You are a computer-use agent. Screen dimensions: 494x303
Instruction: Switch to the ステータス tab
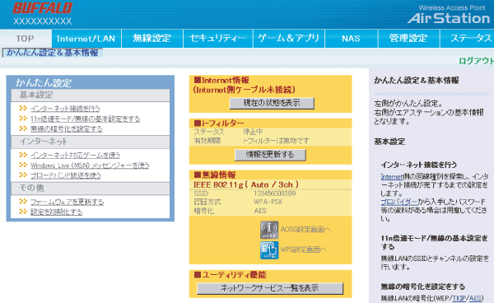467,39
